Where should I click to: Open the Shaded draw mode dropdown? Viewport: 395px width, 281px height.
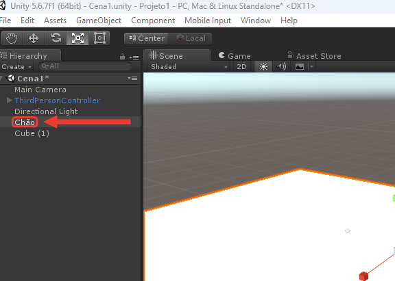[x=189, y=67]
